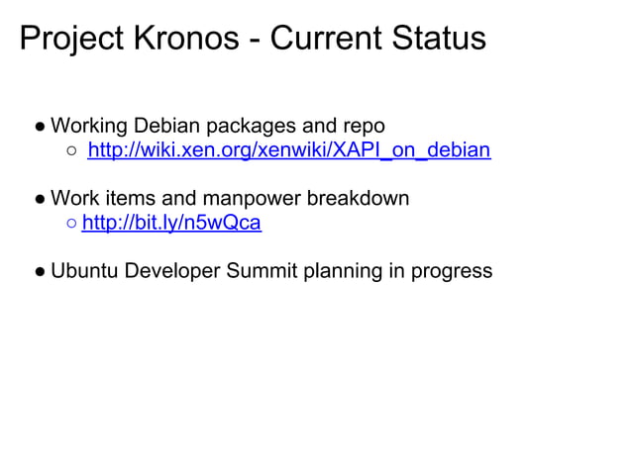Click the filled bullet before 'Working Debian'
This screenshot has width=632, height=473.
tap(35, 128)
